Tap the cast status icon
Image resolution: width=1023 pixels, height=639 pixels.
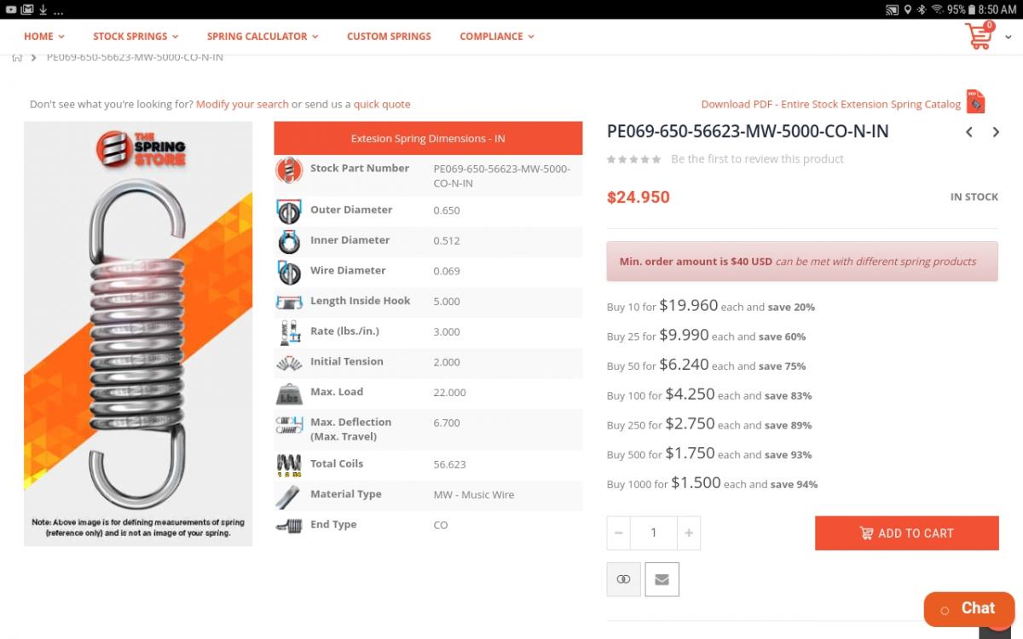click(892, 9)
